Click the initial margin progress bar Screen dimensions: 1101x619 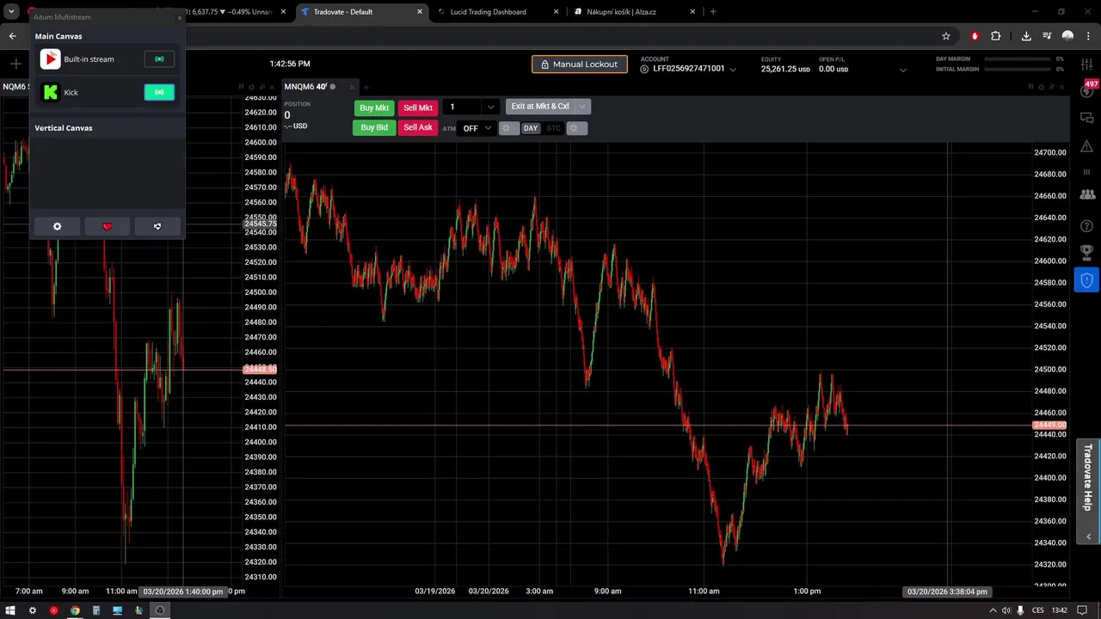(x=1018, y=69)
